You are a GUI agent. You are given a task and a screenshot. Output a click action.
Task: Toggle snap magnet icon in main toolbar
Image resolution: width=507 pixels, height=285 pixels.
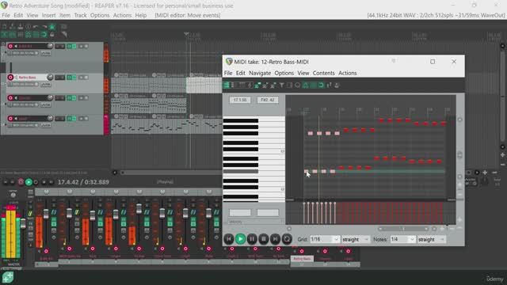click(x=44, y=34)
